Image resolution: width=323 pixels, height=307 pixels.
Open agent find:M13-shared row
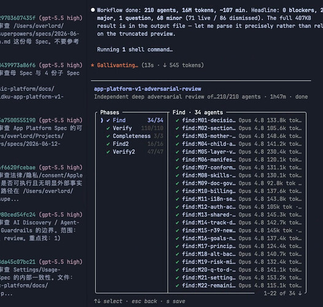(x=238, y=215)
